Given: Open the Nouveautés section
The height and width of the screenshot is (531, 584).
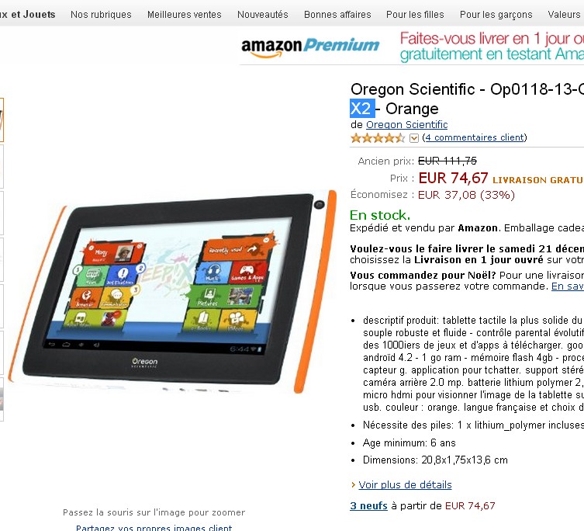Looking at the screenshot, I should 263,15.
